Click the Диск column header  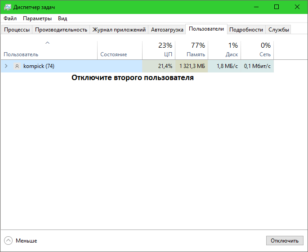224,50
